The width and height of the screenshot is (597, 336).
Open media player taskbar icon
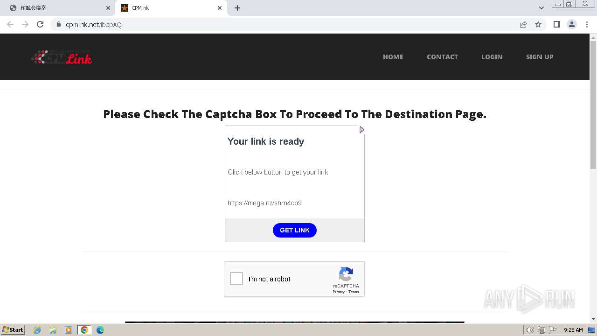click(69, 330)
